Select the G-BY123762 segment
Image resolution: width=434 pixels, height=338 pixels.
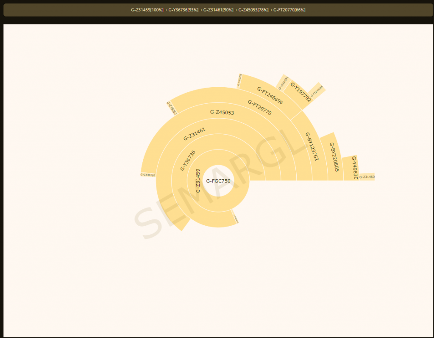(x=312, y=146)
